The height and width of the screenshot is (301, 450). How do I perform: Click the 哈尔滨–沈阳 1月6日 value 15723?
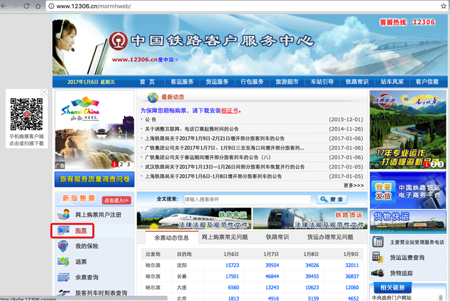(x=232, y=265)
